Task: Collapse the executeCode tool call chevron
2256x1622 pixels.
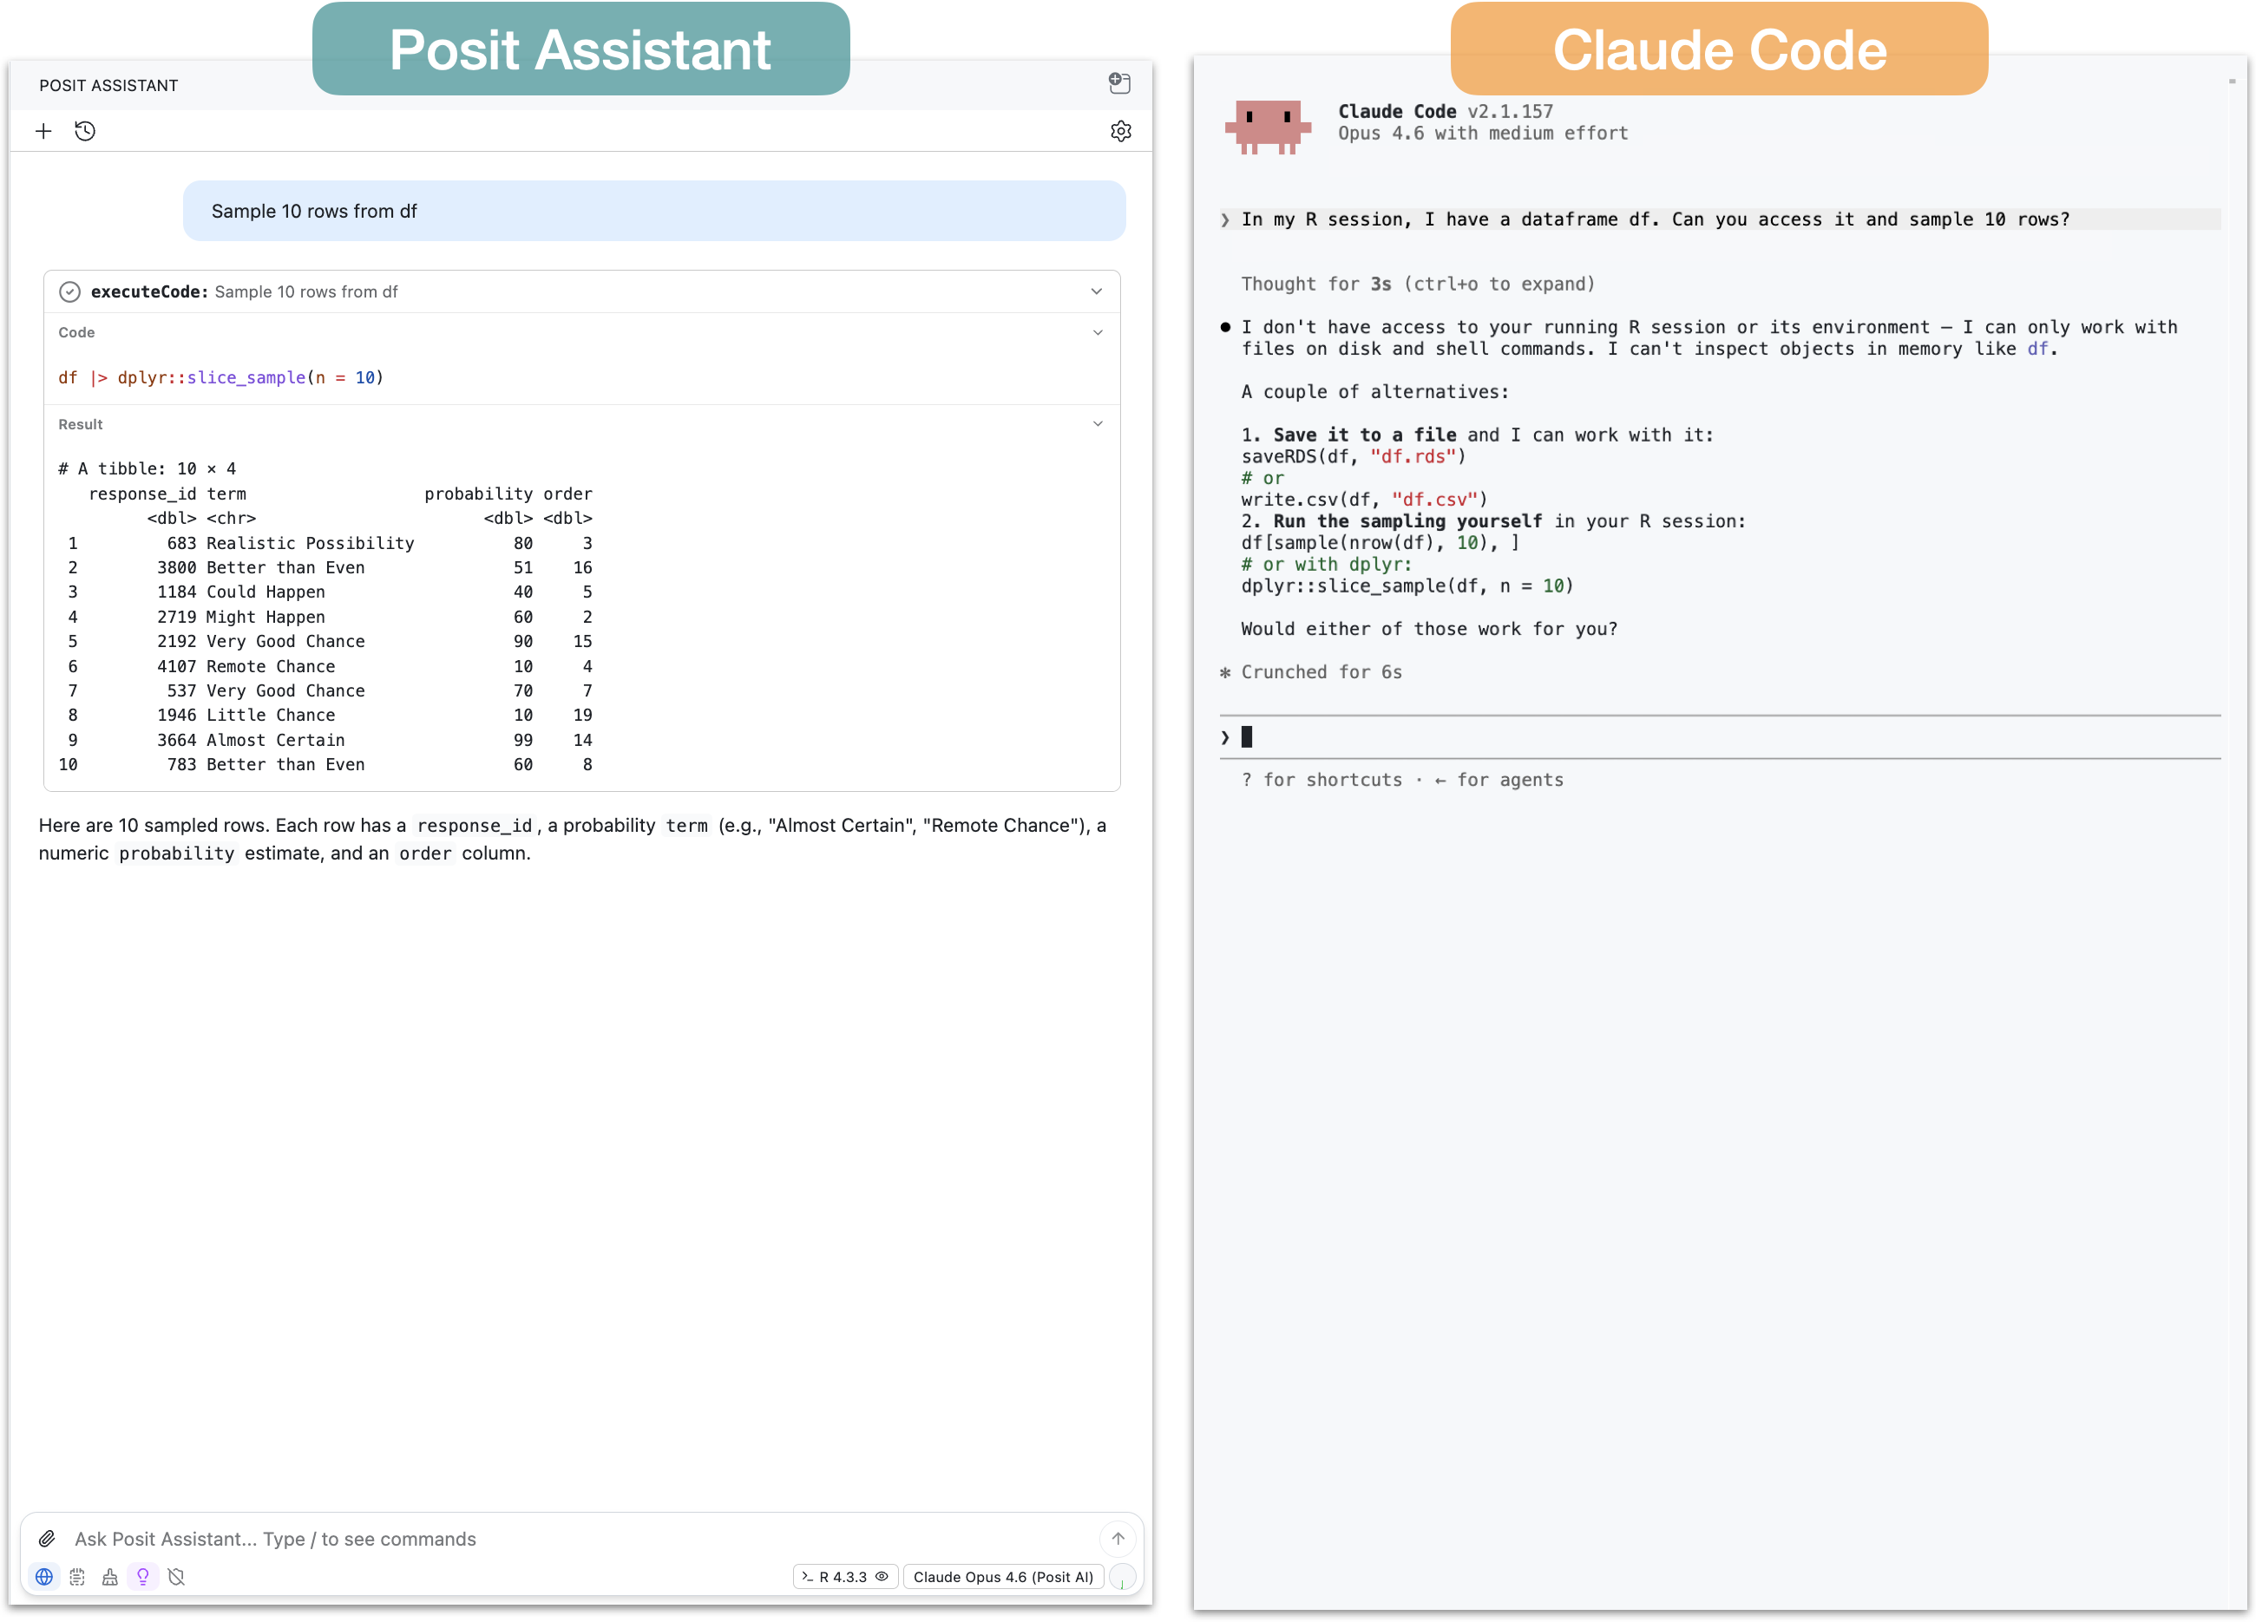Action: point(1096,291)
